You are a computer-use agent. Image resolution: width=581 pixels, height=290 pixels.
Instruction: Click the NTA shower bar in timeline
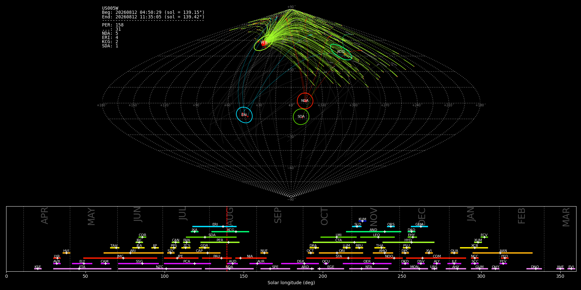point(369,269)
